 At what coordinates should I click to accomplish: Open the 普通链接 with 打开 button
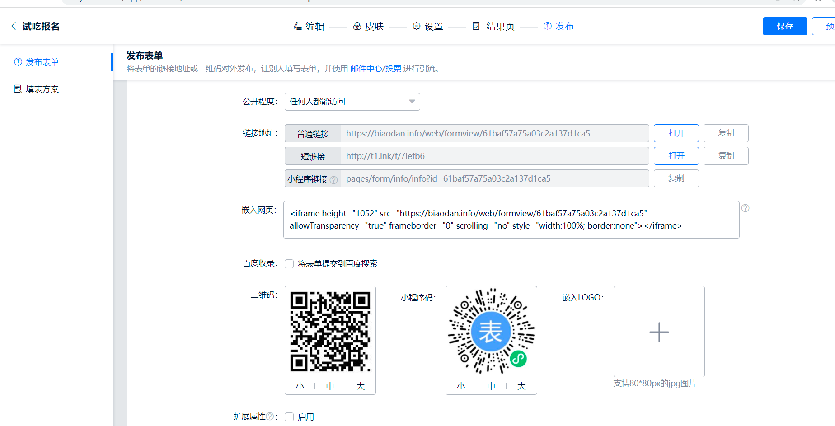click(676, 133)
